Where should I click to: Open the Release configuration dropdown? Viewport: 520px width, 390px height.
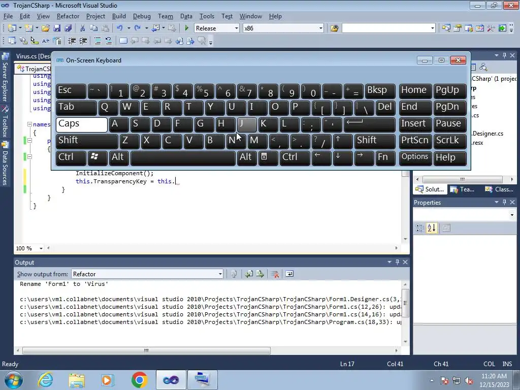coord(237,28)
